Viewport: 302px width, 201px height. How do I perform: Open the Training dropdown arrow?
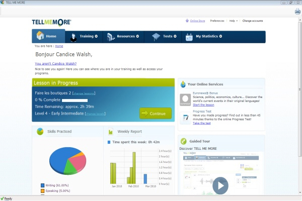pos(96,36)
